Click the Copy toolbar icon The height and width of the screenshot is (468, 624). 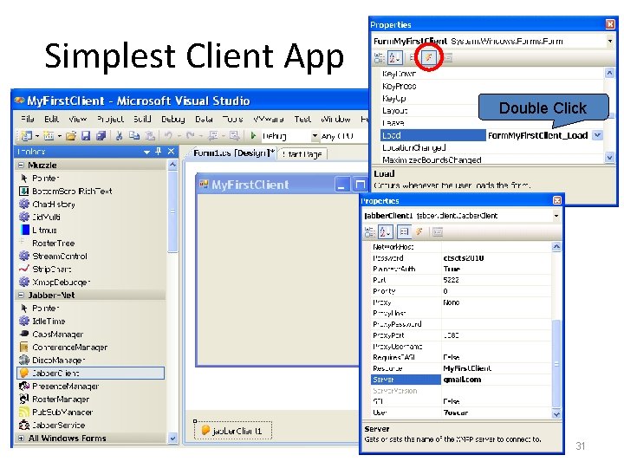click(x=134, y=136)
